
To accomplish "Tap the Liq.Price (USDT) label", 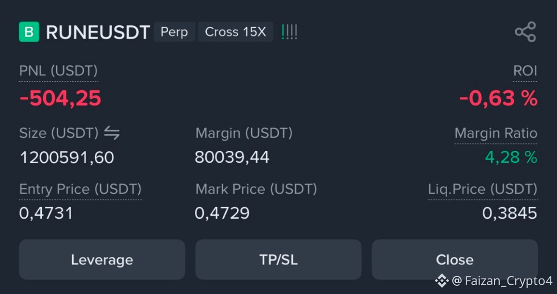I will pos(483,189).
